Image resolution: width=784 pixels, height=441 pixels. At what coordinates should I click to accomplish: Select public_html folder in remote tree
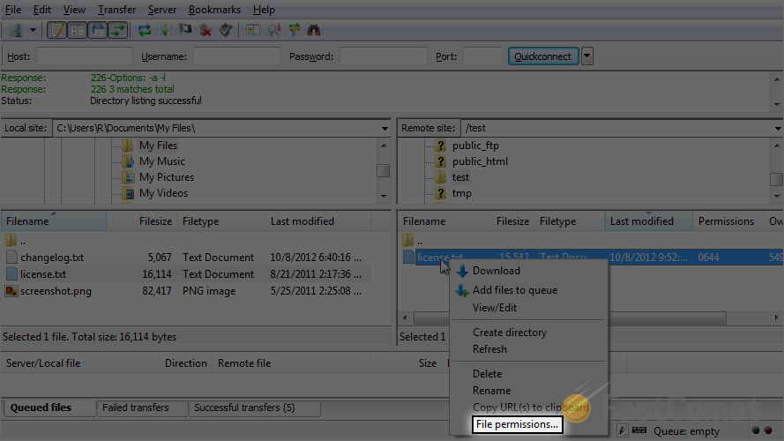(x=480, y=161)
